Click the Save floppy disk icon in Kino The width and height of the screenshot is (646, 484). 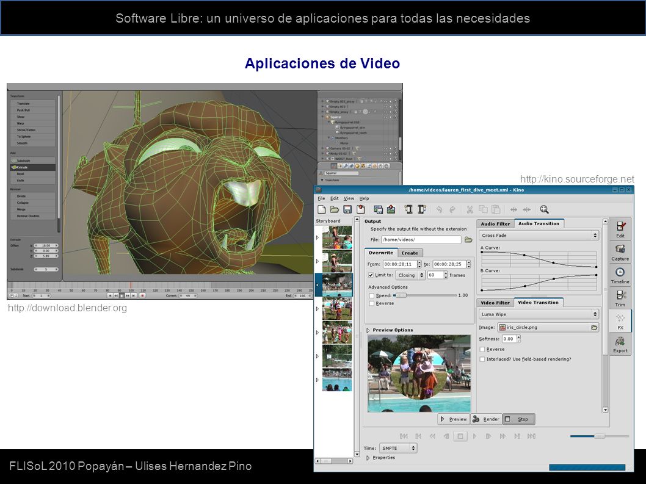(347, 209)
